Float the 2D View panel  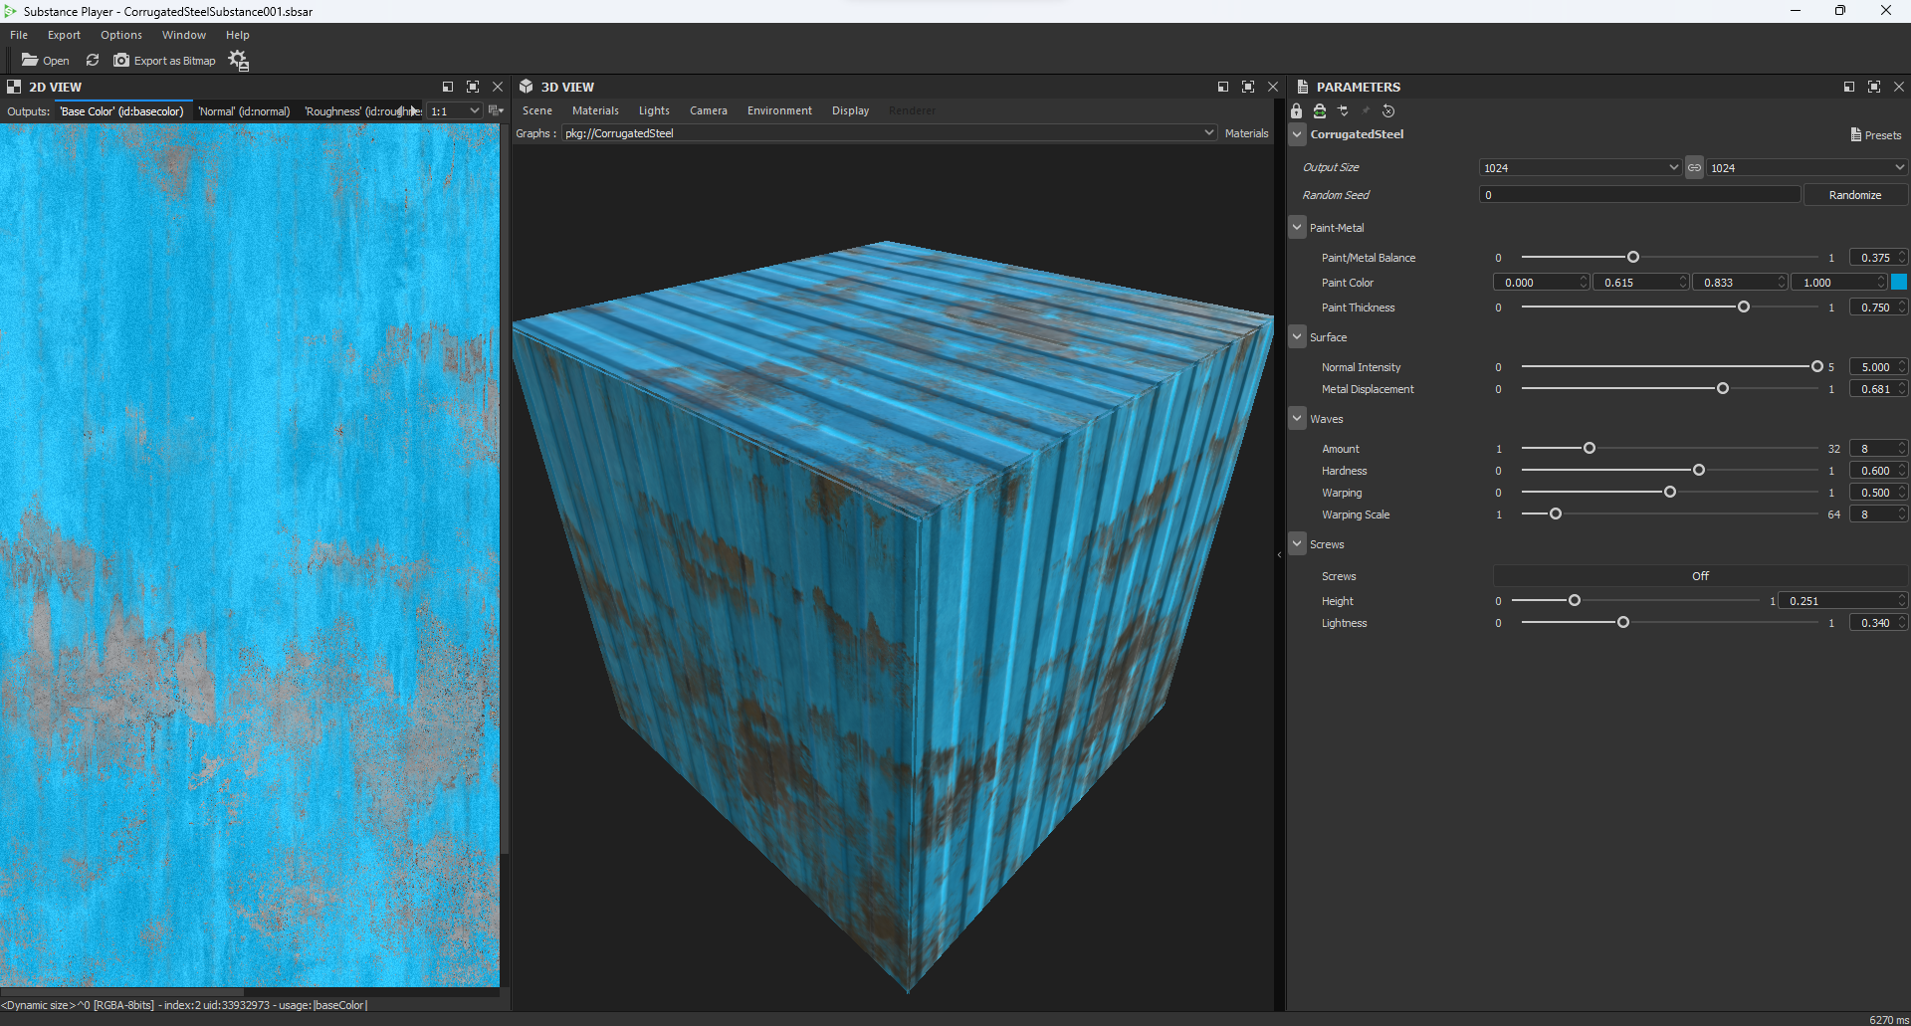pyautogui.click(x=448, y=87)
